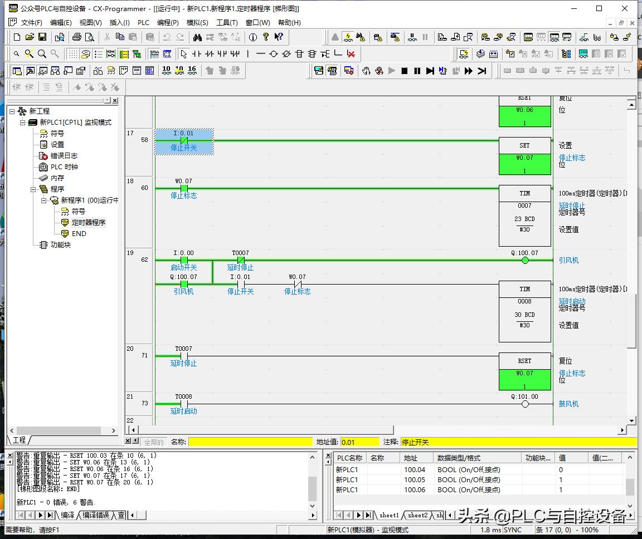This screenshot has width=642, height=539.
Task: Create a new project with New icon
Action: (17, 37)
